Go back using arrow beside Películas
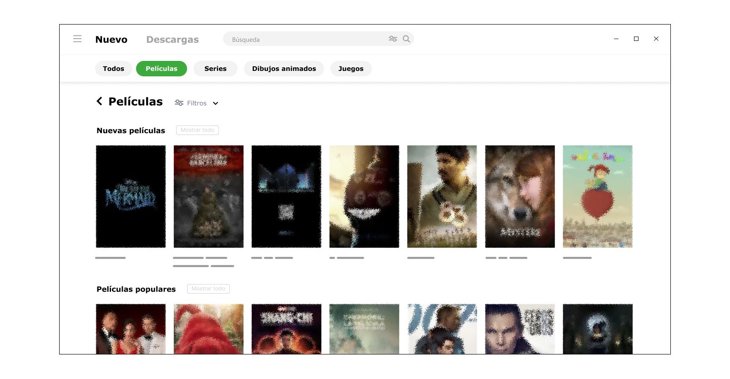This screenshot has width=730, height=379. point(99,101)
